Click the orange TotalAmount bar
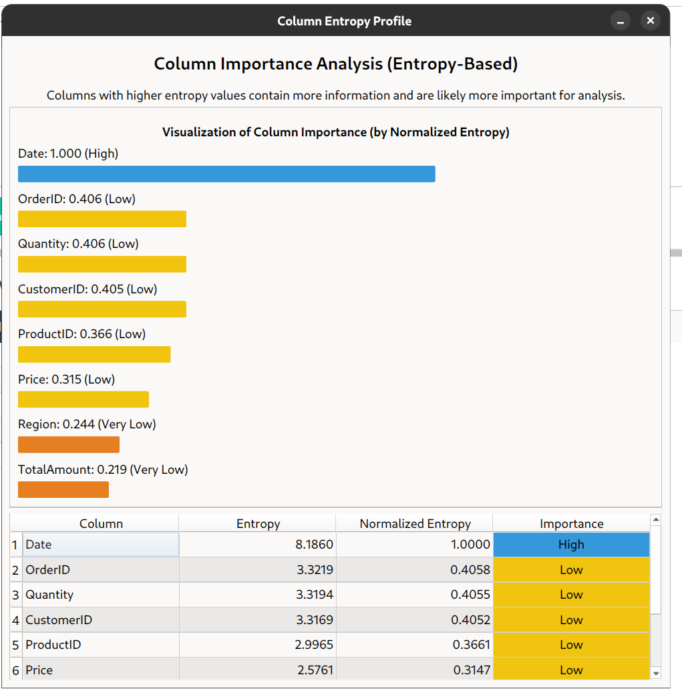The width and height of the screenshot is (682, 689). (x=63, y=490)
